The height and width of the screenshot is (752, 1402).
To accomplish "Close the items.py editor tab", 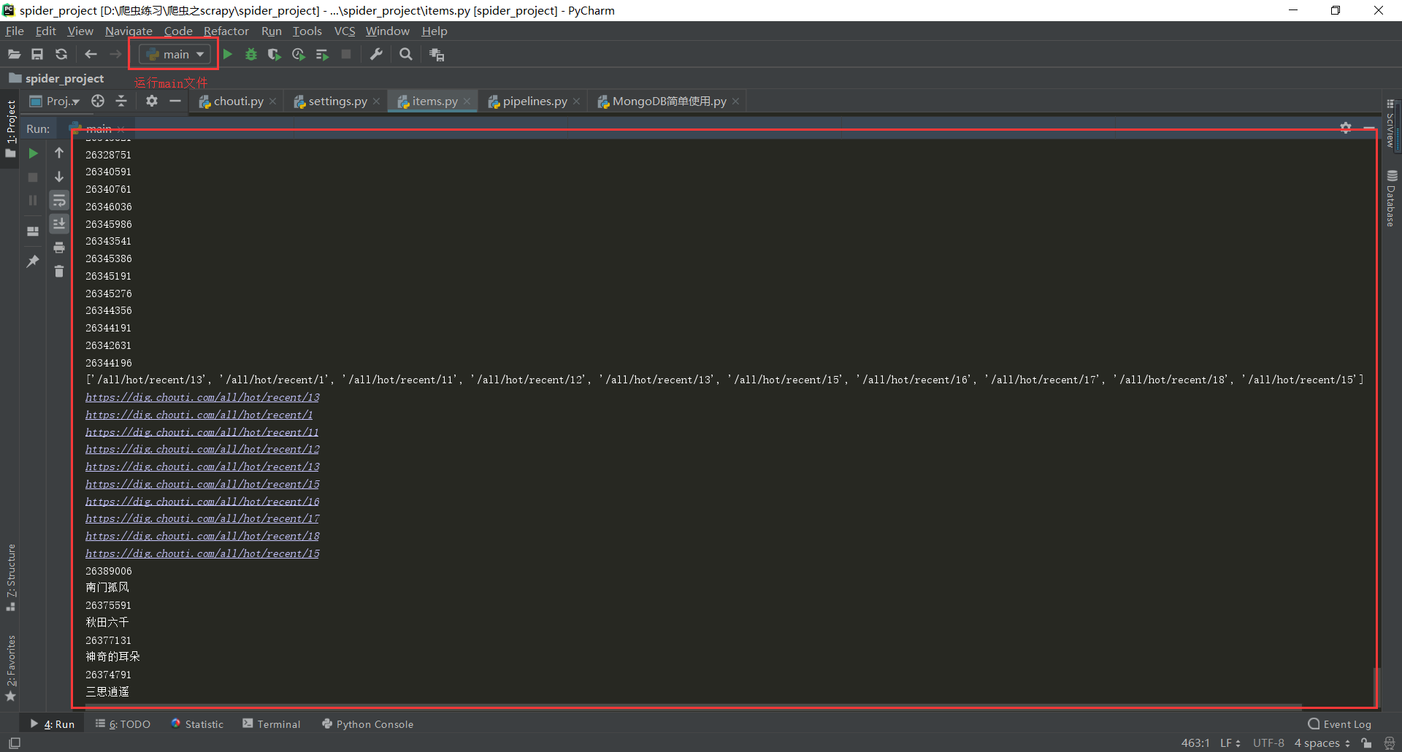I will pyautogui.click(x=467, y=101).
